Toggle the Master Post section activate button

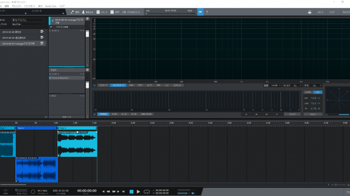pyautogui.click(x=50, y=96)
